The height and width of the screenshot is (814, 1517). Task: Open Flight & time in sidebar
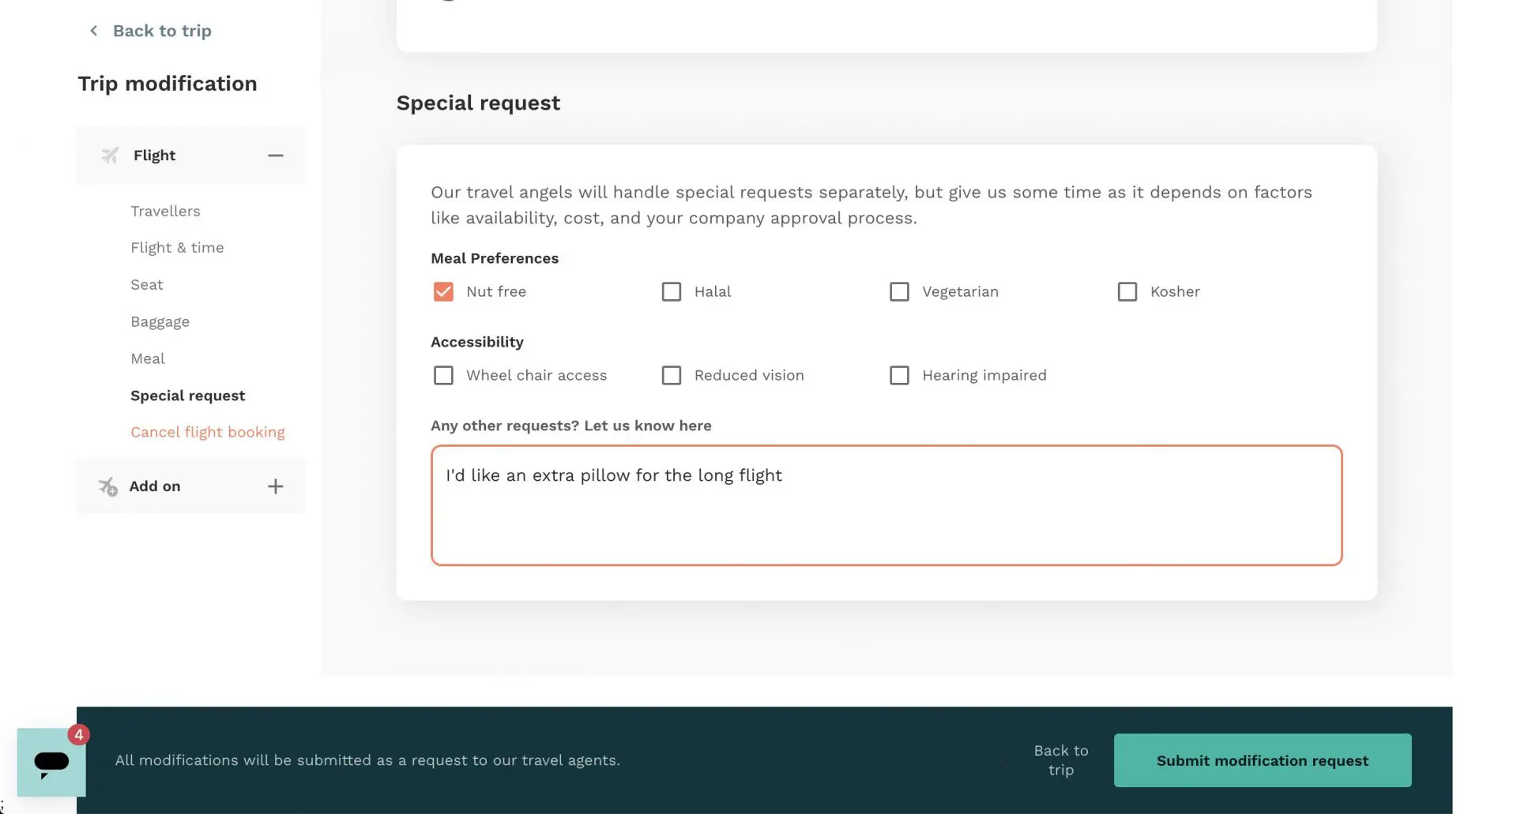[177, 248]
